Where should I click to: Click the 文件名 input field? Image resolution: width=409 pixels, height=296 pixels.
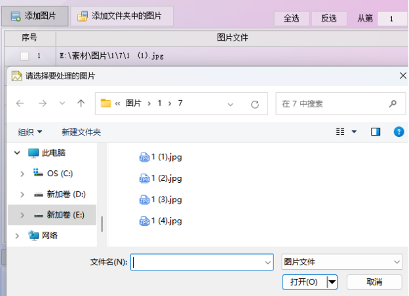[202, 262]
